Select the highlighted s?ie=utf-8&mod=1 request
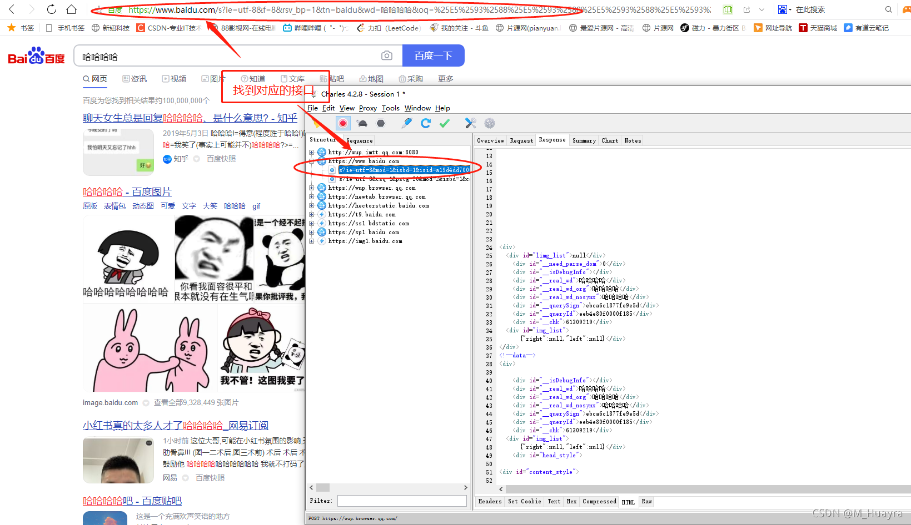 (404, 170)
